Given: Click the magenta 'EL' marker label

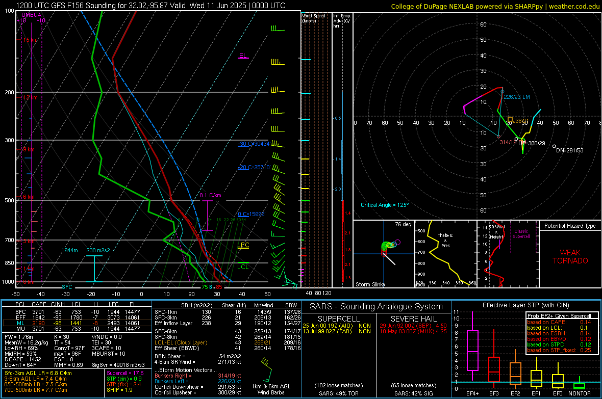Looking at the screenshot, I should click(243, 55).
